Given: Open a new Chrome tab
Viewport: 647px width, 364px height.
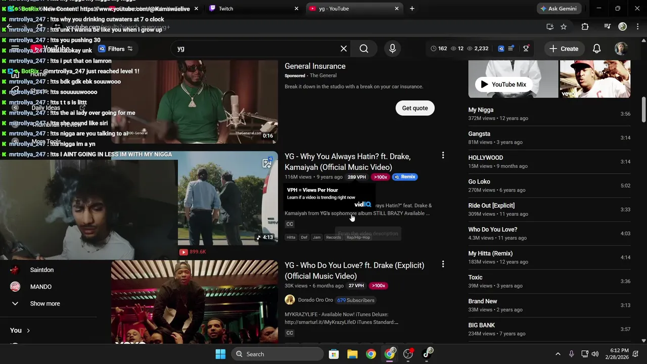Looking at the screenshot, I should (412, 9).
